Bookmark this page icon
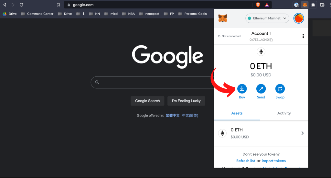Screen dimensions: 331x178 pos(58,5)
